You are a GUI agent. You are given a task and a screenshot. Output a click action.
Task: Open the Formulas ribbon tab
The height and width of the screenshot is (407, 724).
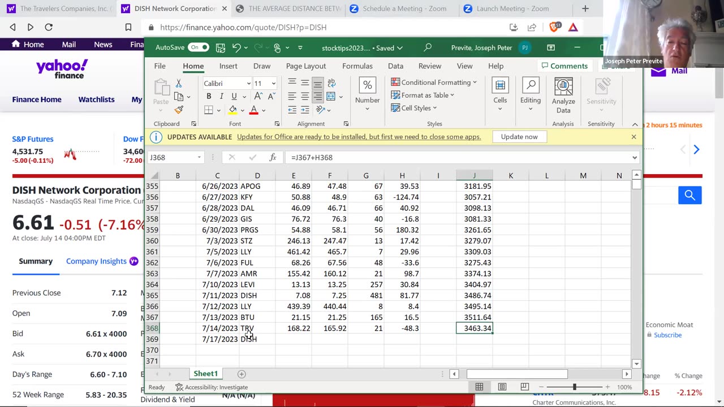tap(357, 66)
